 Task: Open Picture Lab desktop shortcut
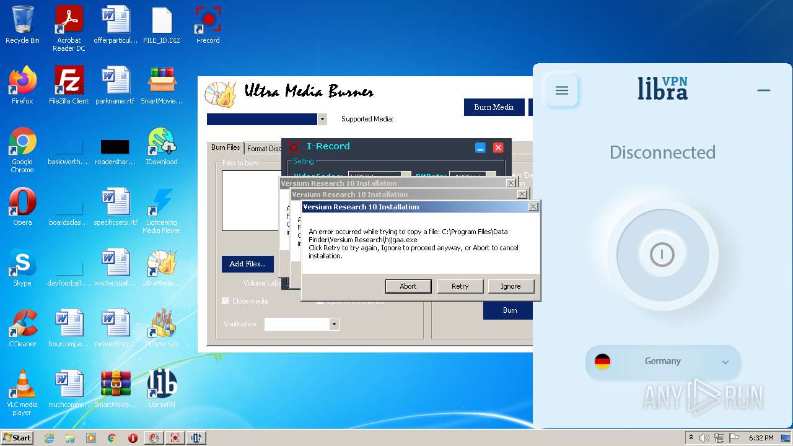tap(162, 328)
